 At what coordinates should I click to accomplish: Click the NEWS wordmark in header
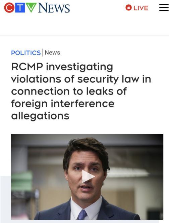pos(54,8)
